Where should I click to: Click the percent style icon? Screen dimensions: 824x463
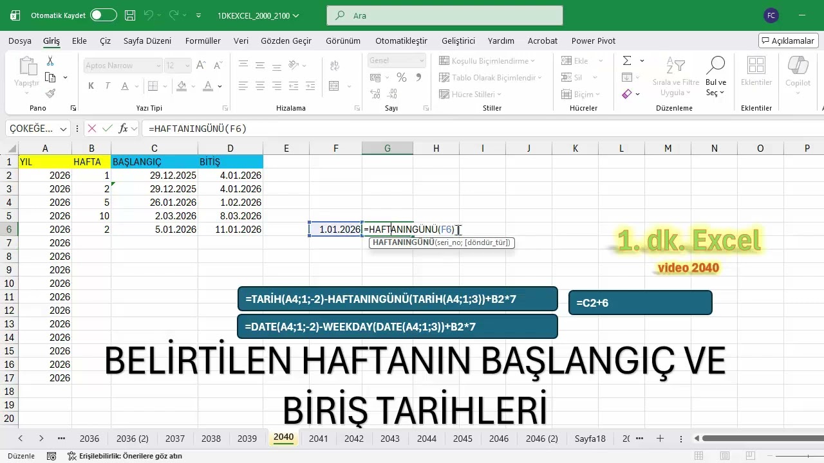tap(401, 77)
